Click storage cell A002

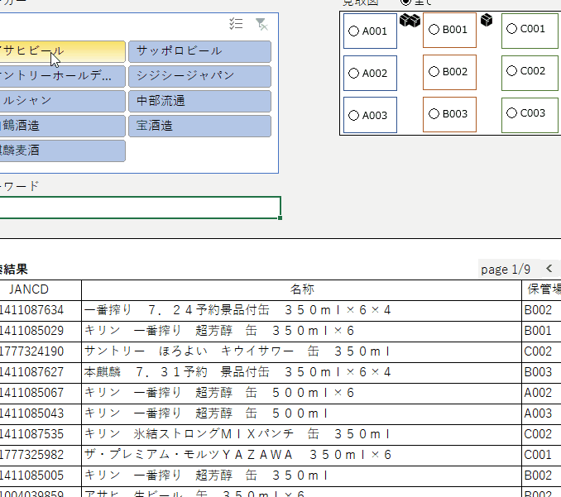542,394
